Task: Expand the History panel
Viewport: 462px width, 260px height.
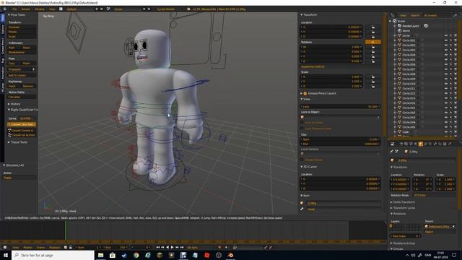Action: tap(9, 104)
